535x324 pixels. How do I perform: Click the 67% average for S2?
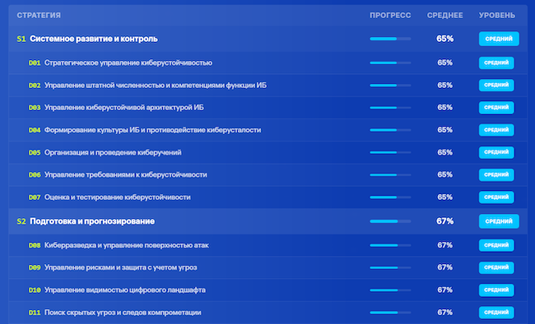pos(445,221)
